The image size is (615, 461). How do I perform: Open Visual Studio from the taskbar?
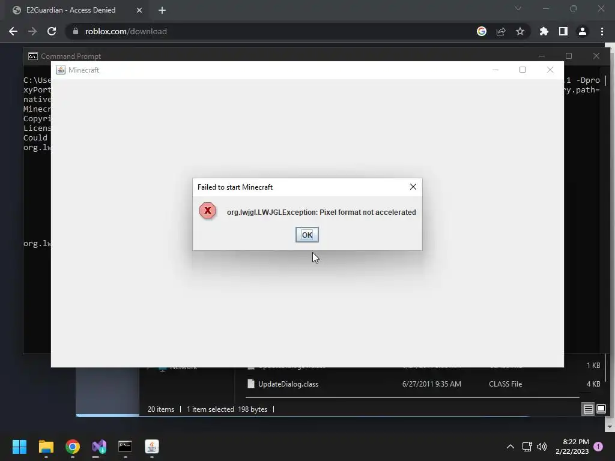tap(99, 447)
